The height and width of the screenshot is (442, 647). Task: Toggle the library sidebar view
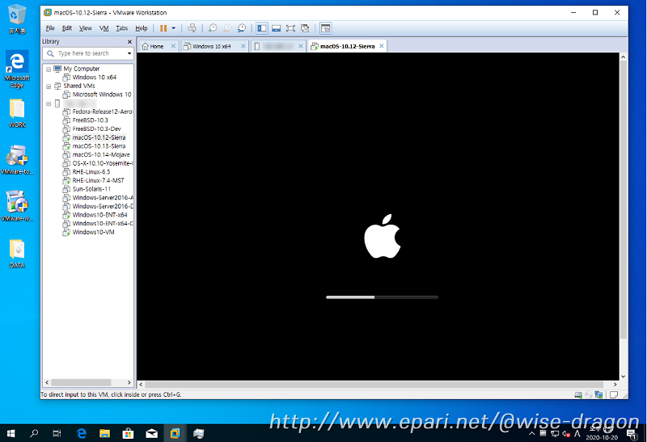click(x=262, y=28)
